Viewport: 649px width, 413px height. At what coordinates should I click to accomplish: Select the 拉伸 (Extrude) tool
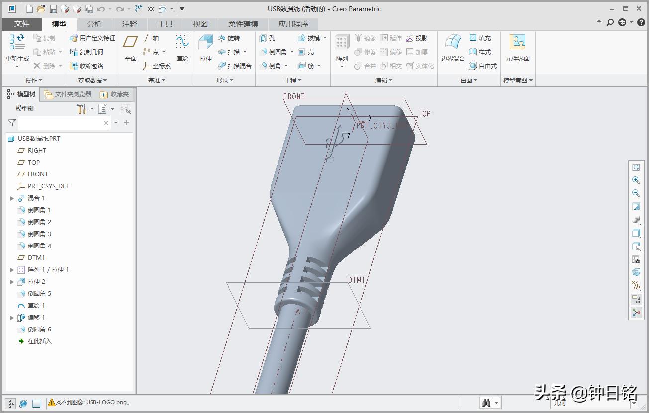coord(205,48)
